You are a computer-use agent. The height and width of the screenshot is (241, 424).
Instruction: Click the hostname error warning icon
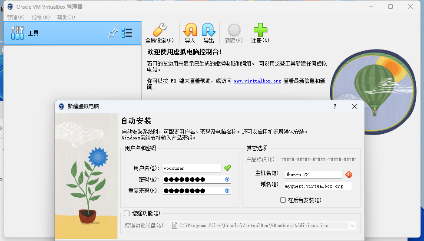(x=349, y=175)
